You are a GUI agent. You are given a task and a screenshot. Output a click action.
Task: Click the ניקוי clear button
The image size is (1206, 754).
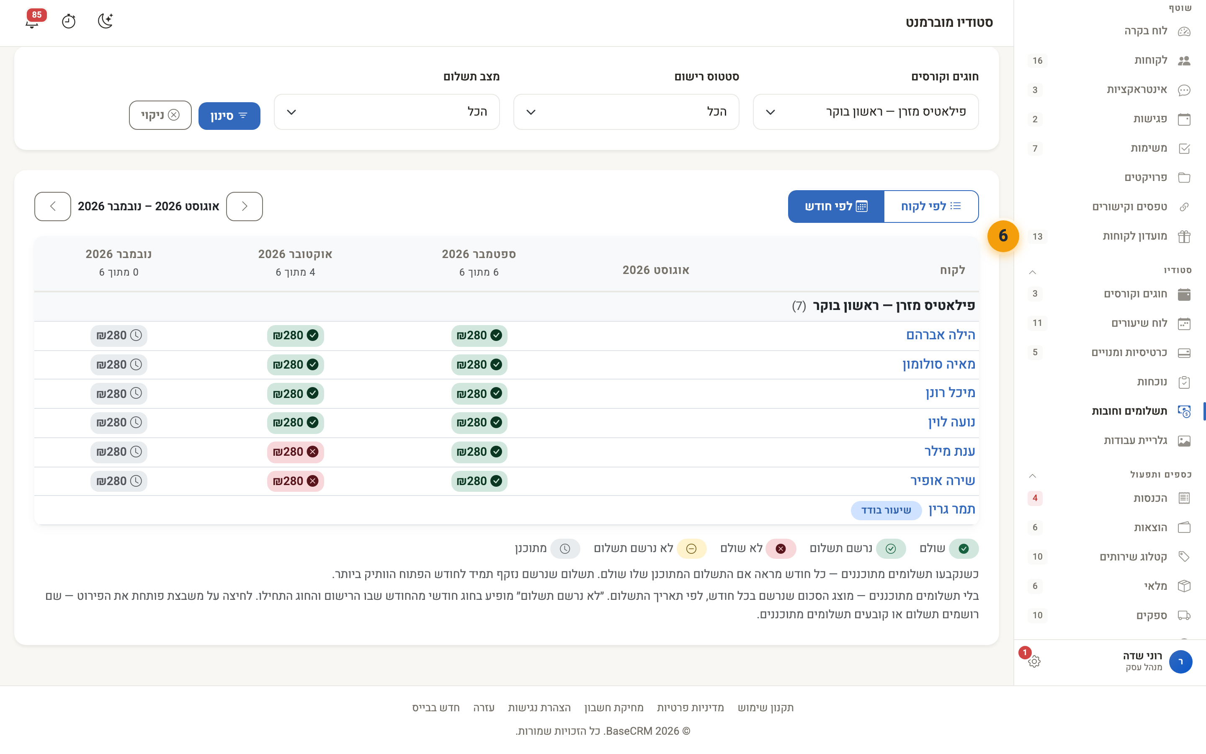click(160, 115)
